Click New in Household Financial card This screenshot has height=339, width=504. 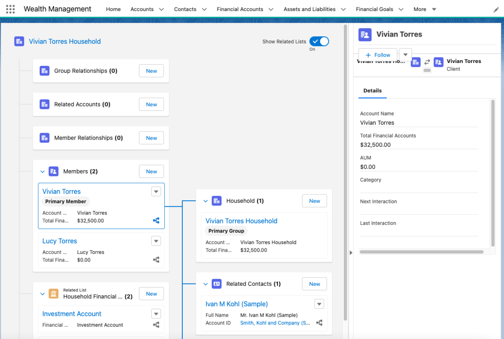152,294
